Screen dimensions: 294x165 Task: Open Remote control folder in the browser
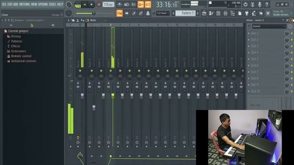pos(21,56)
